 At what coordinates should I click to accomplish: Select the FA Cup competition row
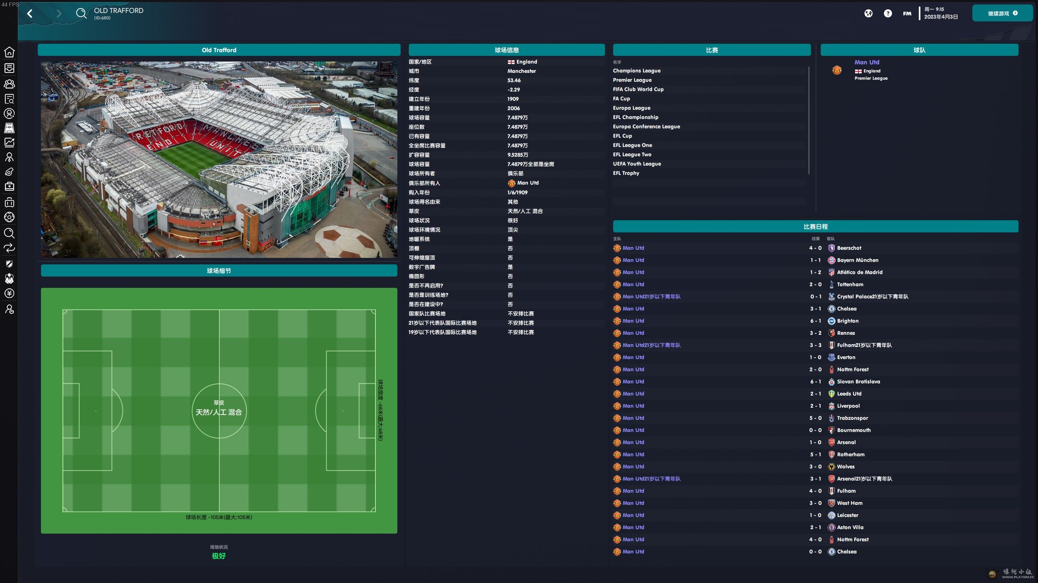[710, 98]
